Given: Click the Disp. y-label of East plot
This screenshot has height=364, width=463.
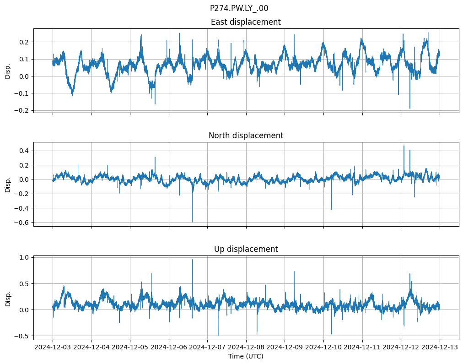Looking at the screenshot, I should (x=8, y=71).
